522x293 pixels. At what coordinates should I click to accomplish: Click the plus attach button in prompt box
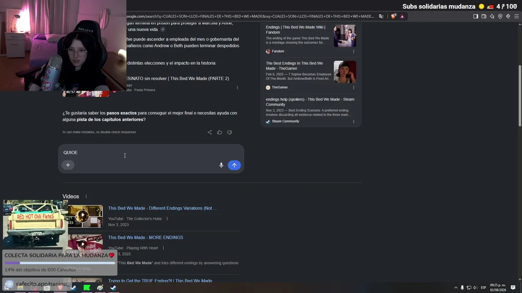(68, 165)
